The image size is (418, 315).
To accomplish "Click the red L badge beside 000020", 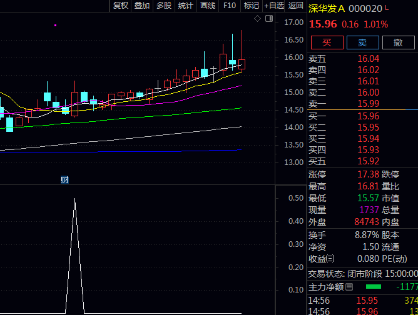I will (x=386, y=7).
